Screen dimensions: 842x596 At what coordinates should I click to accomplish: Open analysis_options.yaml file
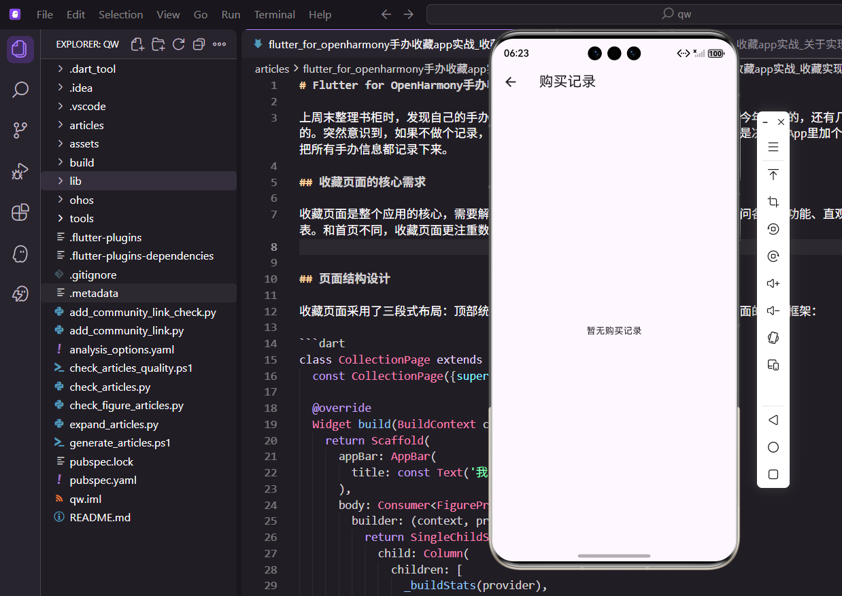[139, 349]
